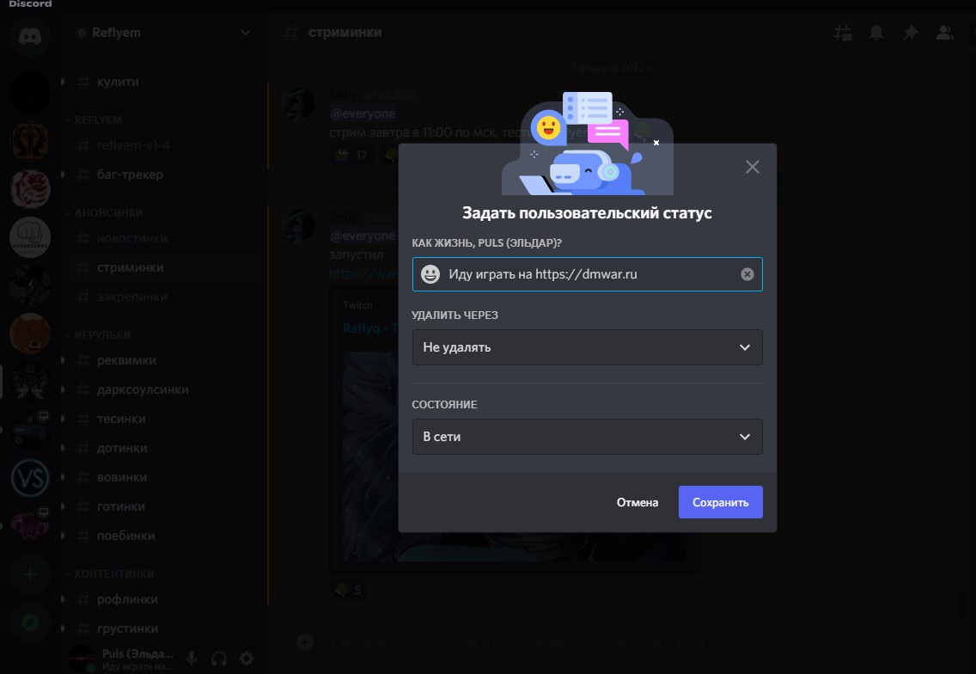Screen dimensions: 976x674
Task: Toggle the reaction with count 17
Action: click(352, 155)
